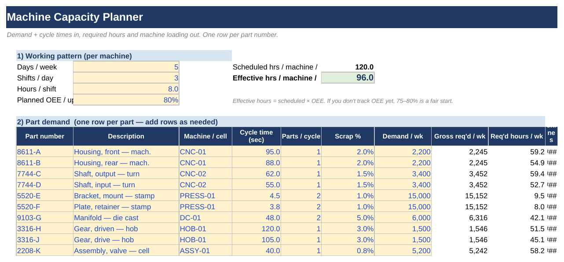Select gross required 6,316

click(460, 218)
